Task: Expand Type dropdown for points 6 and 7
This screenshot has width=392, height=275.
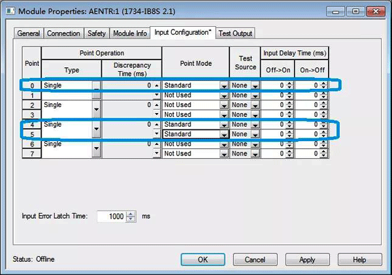Action: click(97, 149)
